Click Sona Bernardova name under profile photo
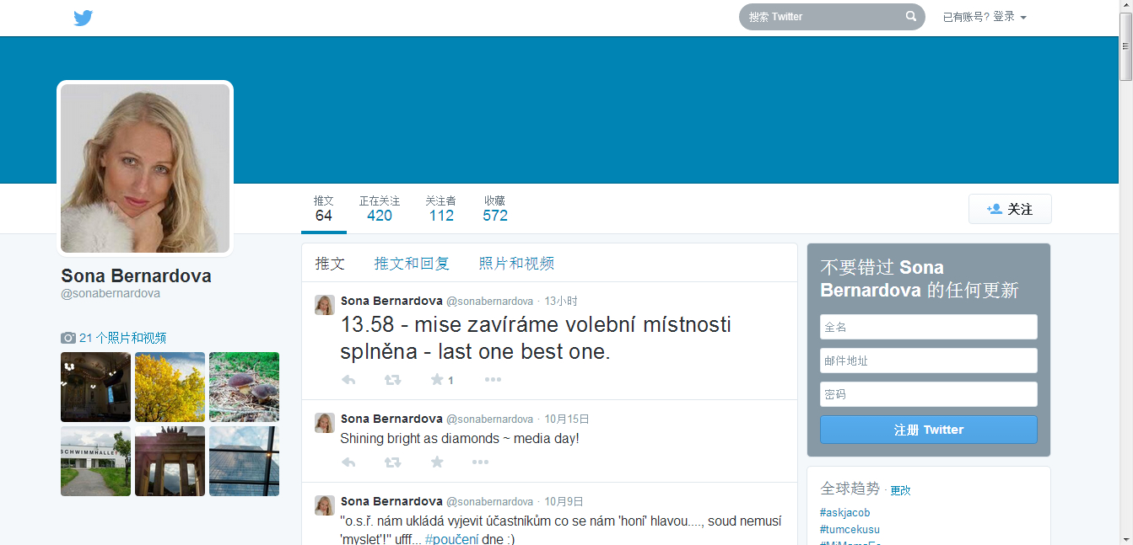 pyautogui.click(x=136, y=276)
